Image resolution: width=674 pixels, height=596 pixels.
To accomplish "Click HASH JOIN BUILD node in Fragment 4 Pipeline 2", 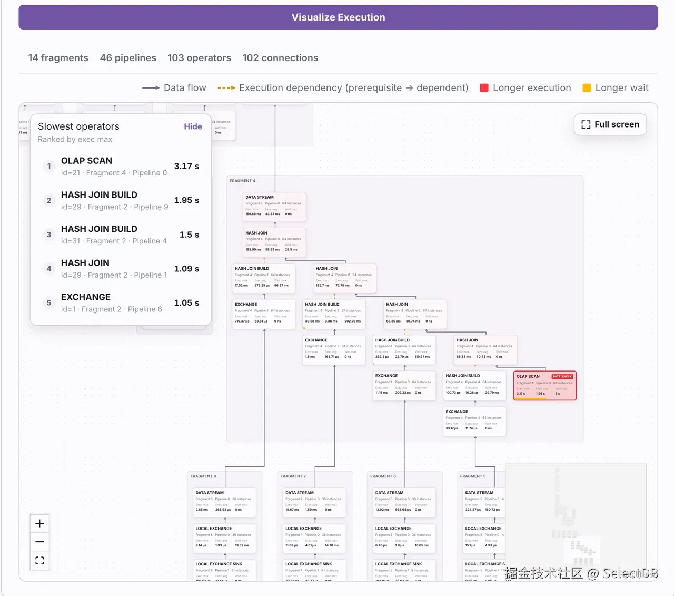I will pos(334,314).
